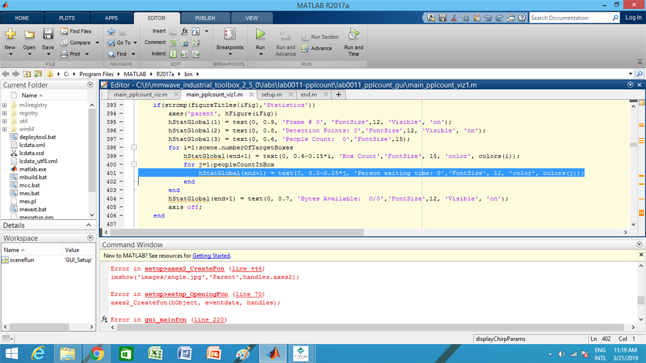
Task: Open Workspace panel actions menu
Action: pyautogui.click(x=90, y=238)
